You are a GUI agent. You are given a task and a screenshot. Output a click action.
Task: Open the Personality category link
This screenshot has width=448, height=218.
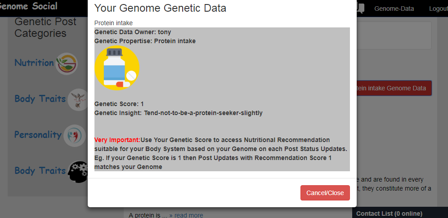pos(38,135)
